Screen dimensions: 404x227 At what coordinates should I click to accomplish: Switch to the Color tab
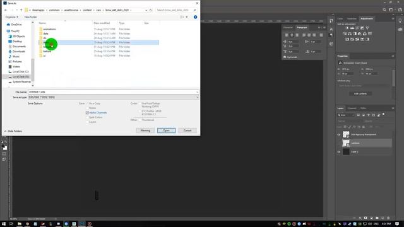click(340, 19)
